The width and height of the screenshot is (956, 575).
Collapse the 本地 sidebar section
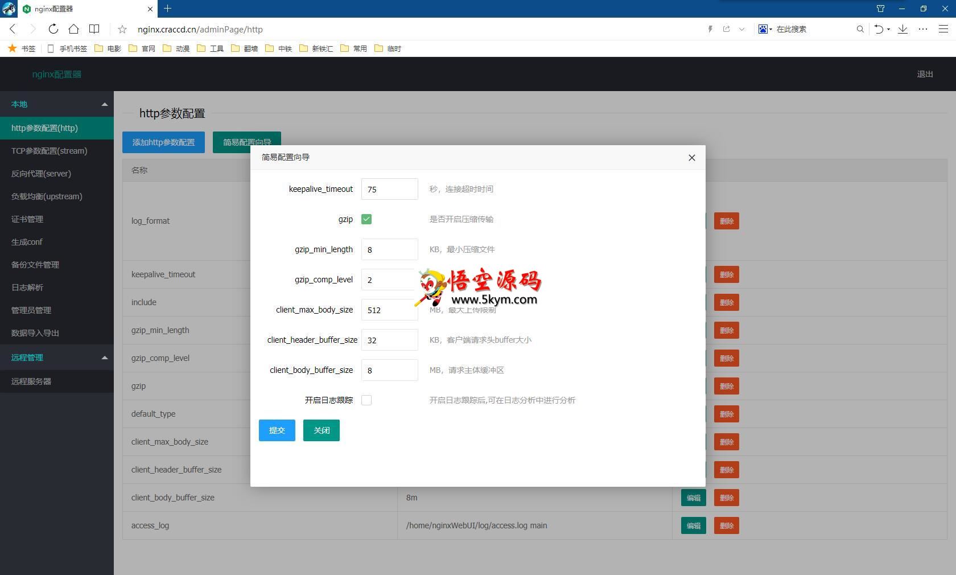click(x=57, y=104)
